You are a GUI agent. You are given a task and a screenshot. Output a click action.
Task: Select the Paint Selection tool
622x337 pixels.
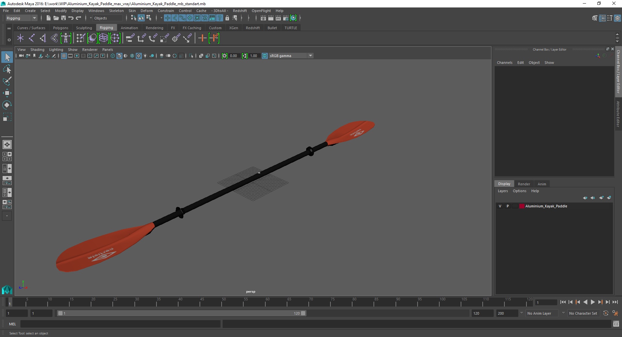coord(7,81)
